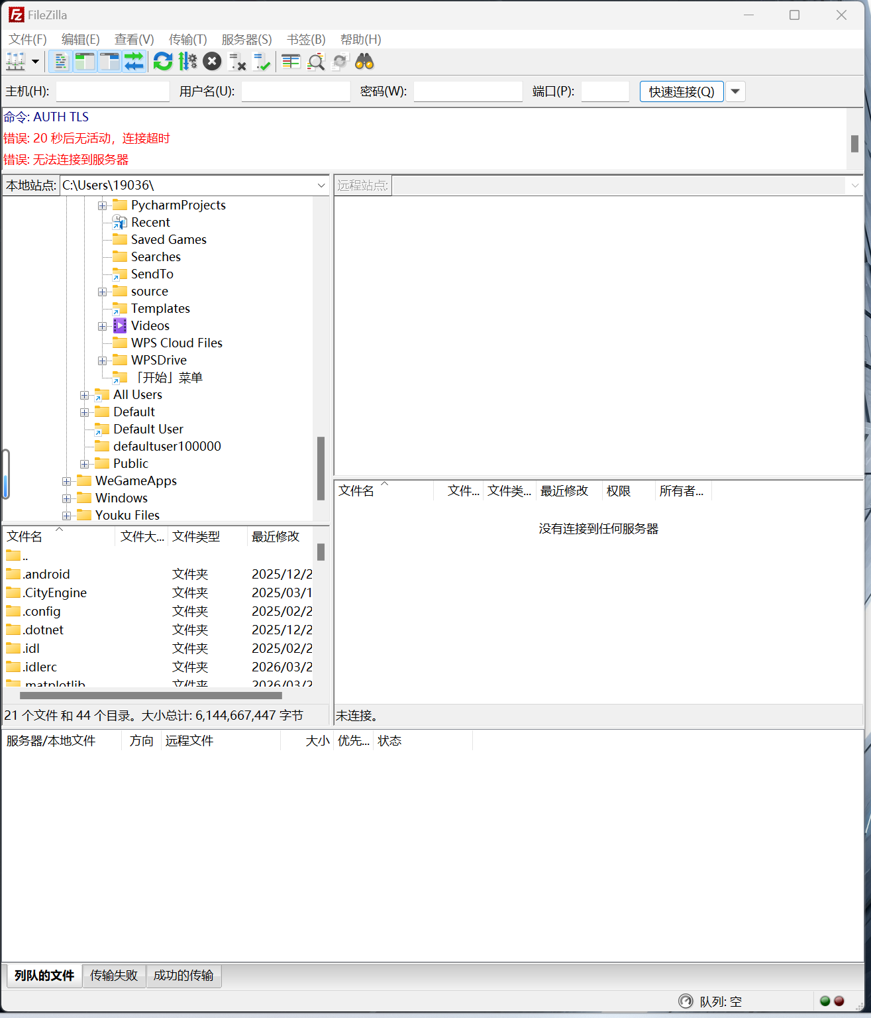The image size is (871, 1018).
Task: Select the .android folder icon in file list
Action: coord(13,573)
